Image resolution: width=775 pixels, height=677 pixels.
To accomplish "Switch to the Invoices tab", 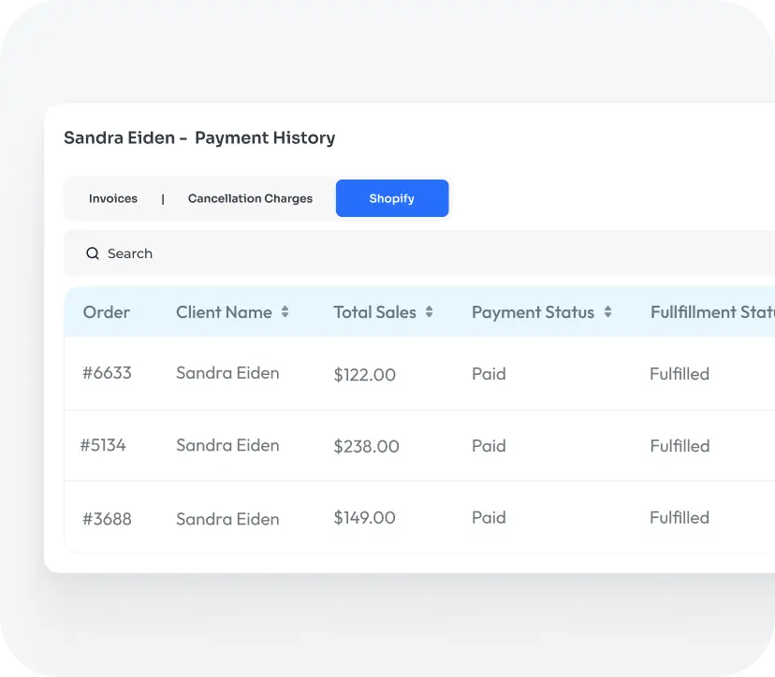I will pos(113,199).
